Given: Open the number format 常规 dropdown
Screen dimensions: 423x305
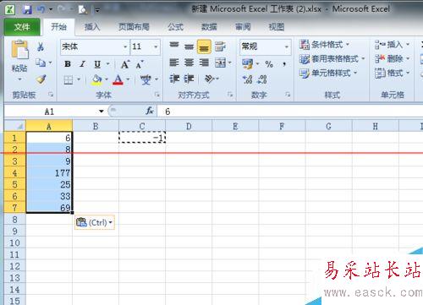Looking at the screenshot, I should pos(287,46).
